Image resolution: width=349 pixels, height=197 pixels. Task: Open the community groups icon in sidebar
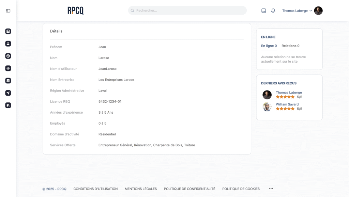click(8, 68)
